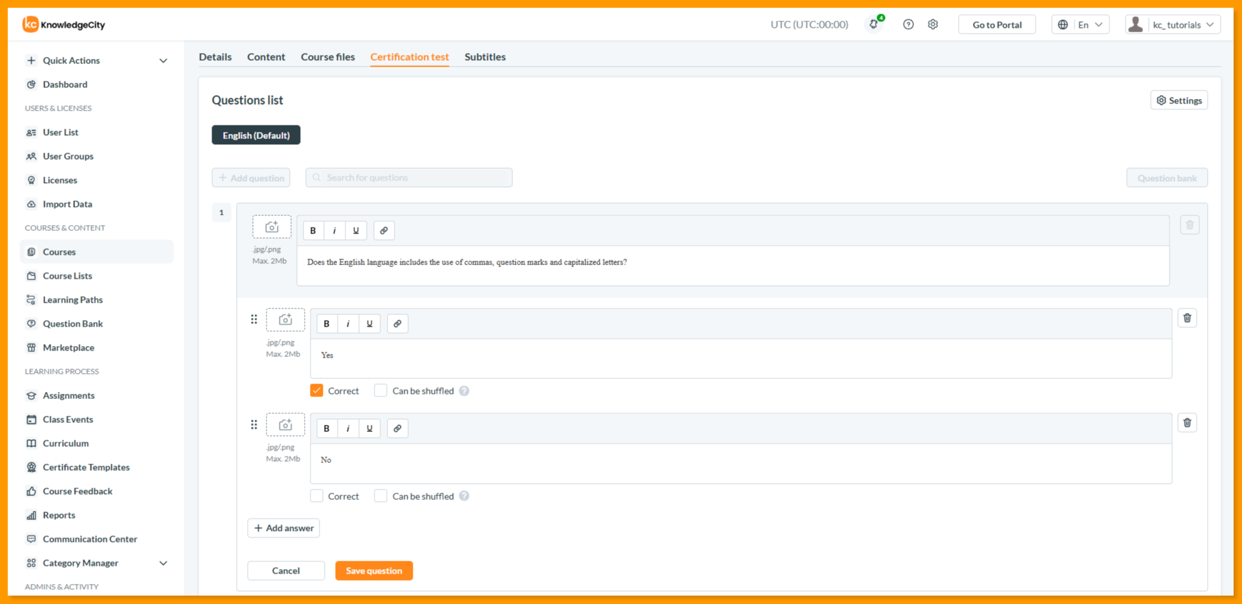Delete the No answer with trash icon
This screenshot has width=1242, height=604.
tap(1187, 422)
